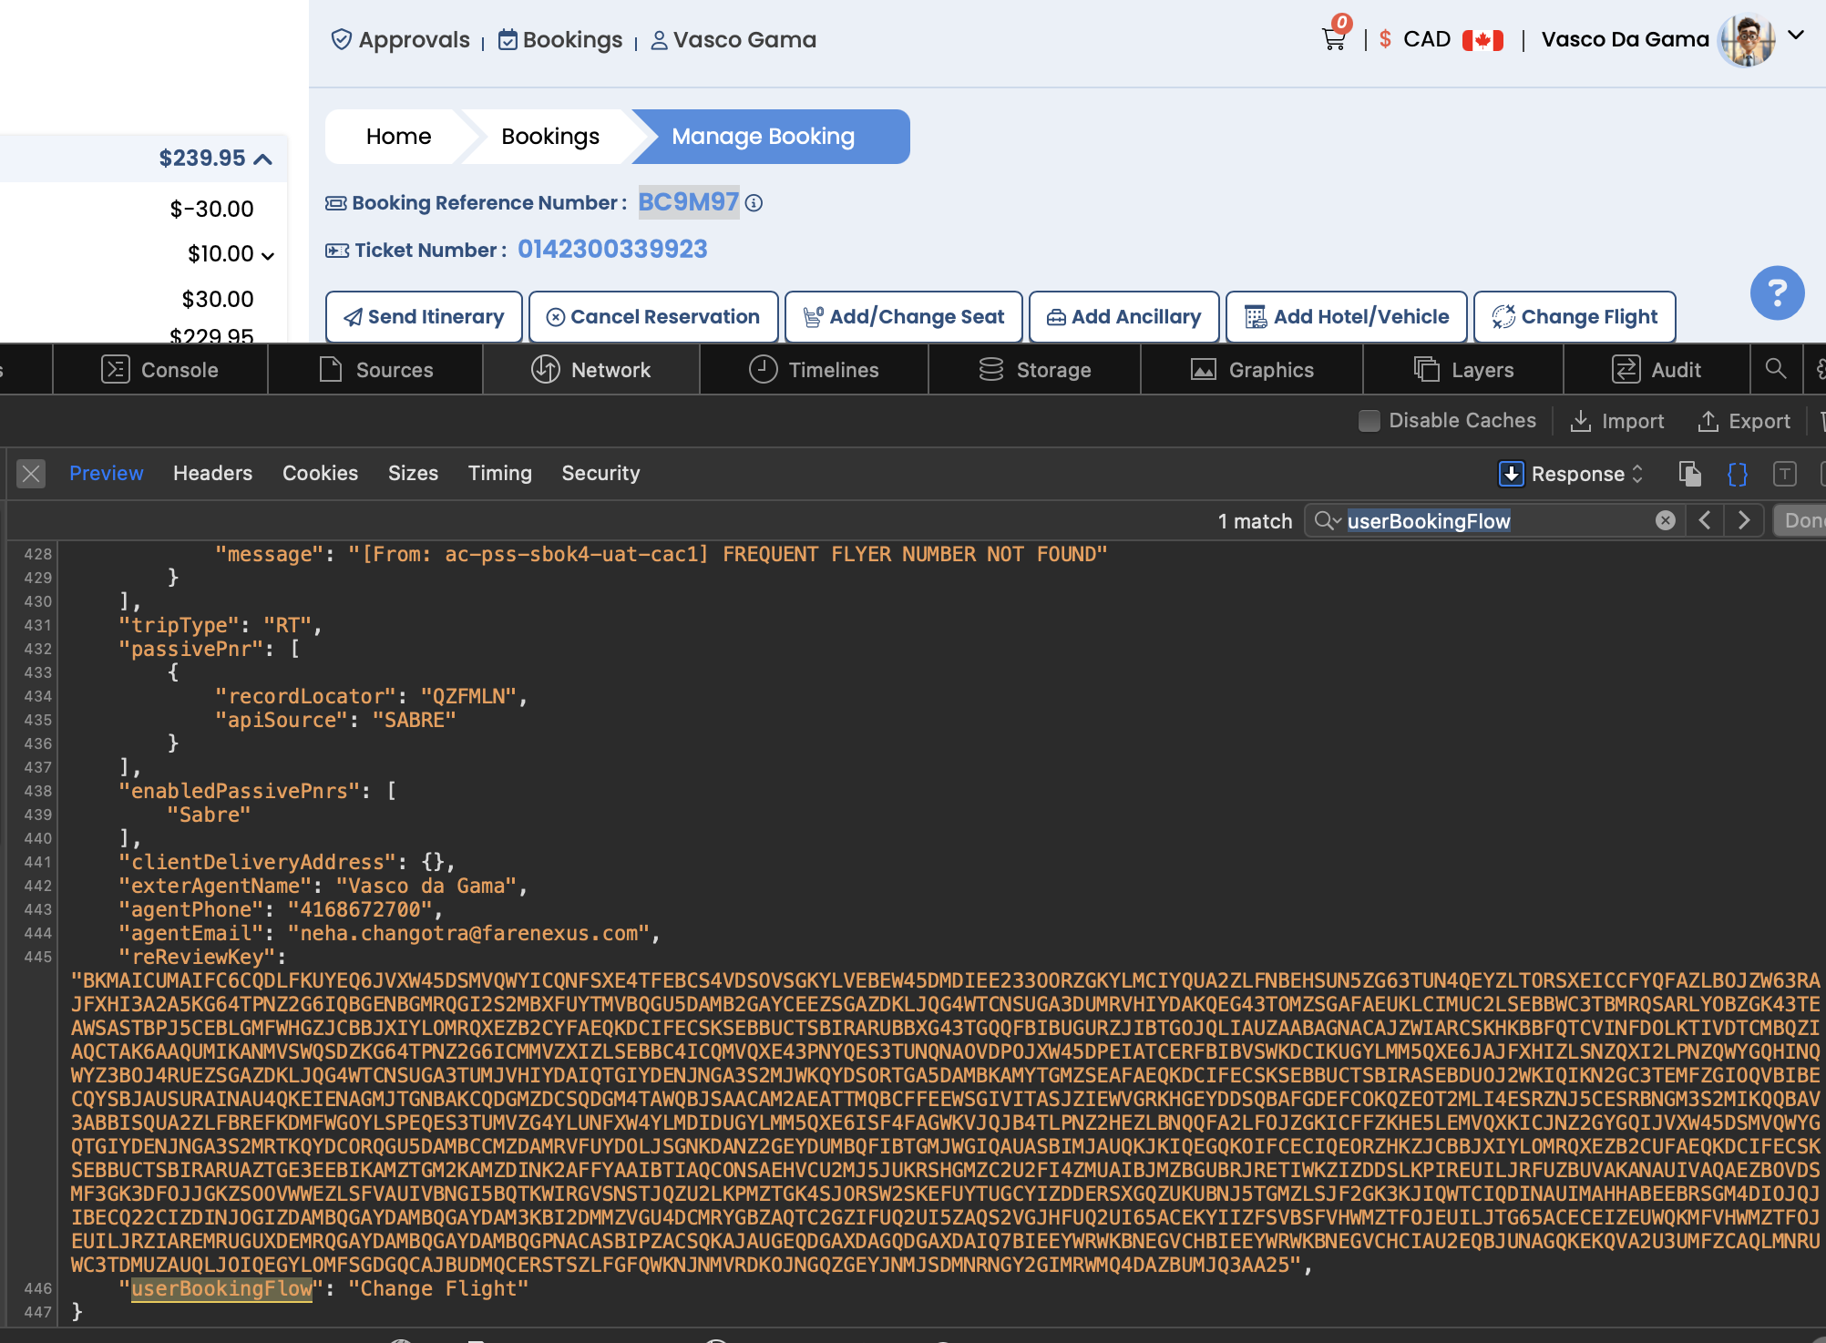Select the Headers sub-tab
The height and width of the screenshot is (1343, 1826).
click(x=212, y=474)
